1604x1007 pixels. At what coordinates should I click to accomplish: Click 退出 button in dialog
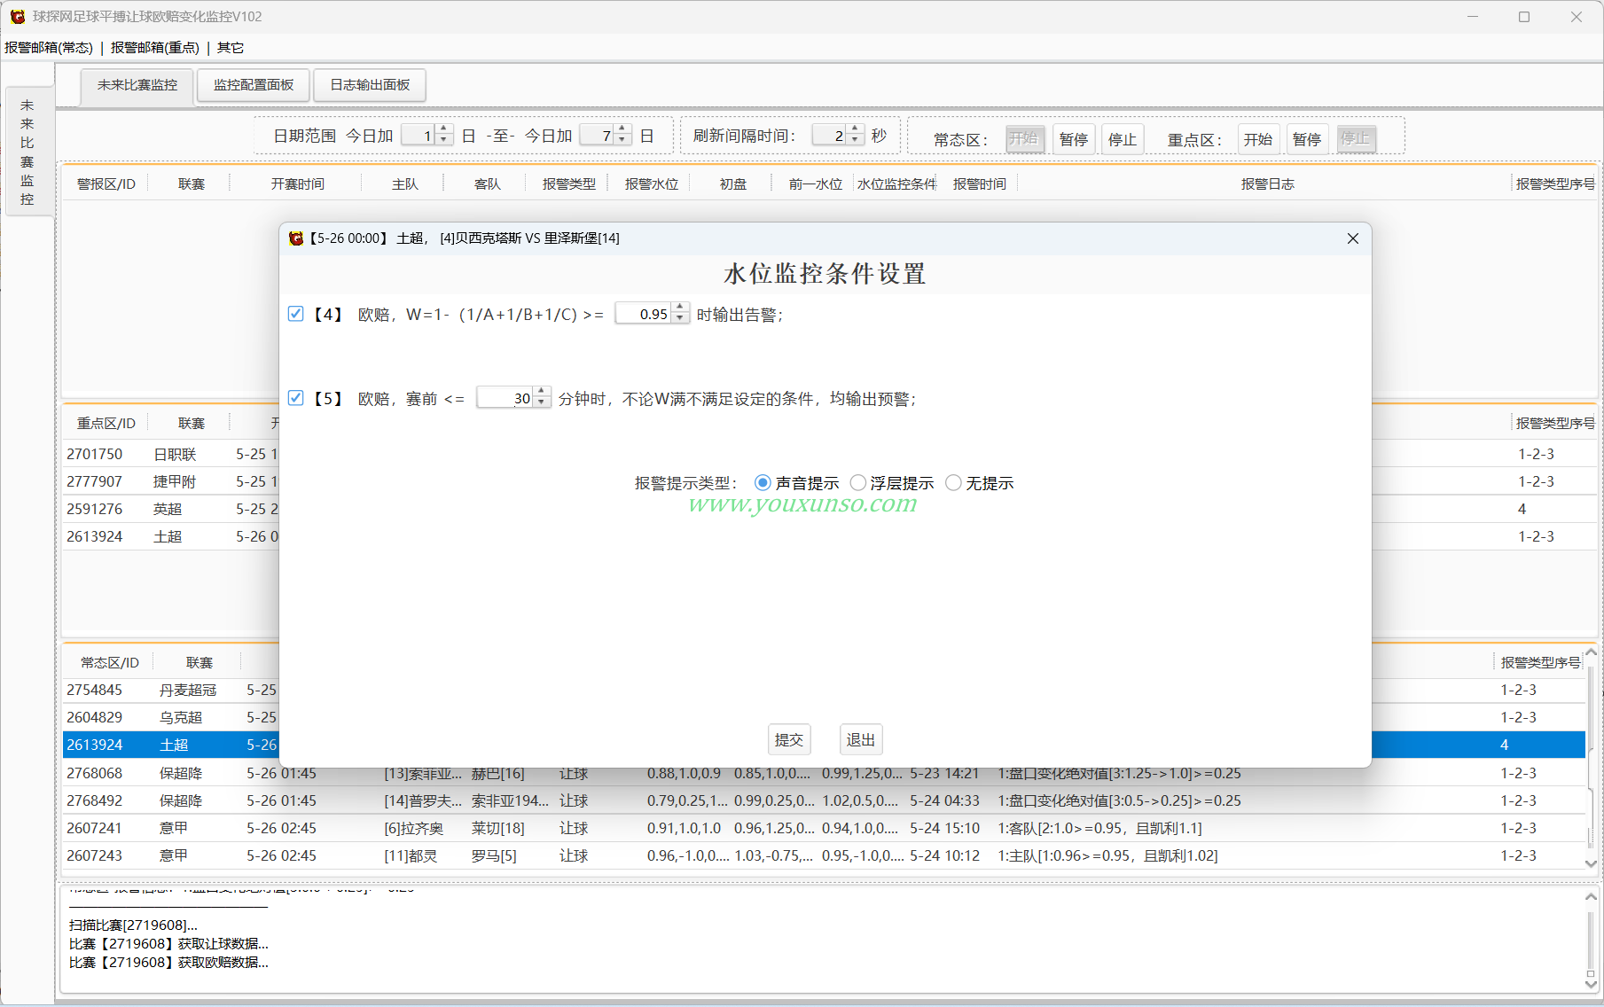pos(860,739)
